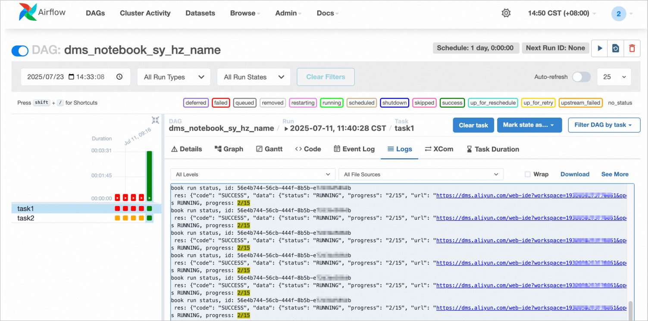This screenshot has width=648, height=321.
Task: Expand the Mark state as… dropdown
Action: pos(529,125)
